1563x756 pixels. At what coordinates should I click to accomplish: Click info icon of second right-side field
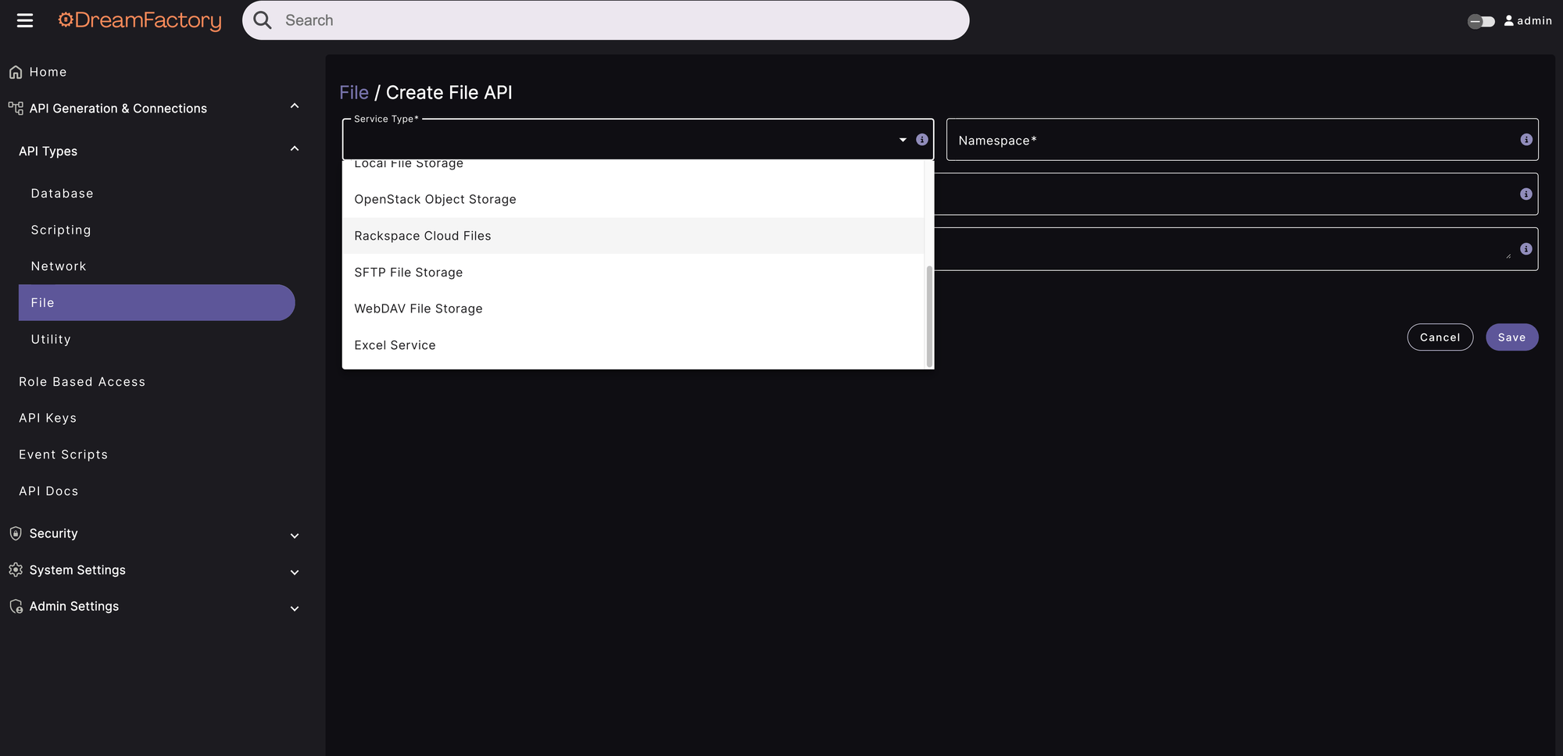(x=1526, y=194)
